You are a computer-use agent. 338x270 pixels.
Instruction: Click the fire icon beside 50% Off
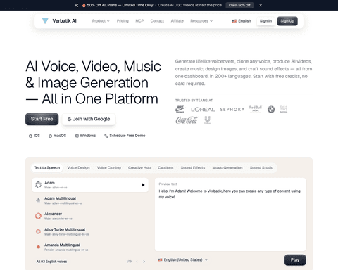tap(84, 5)
